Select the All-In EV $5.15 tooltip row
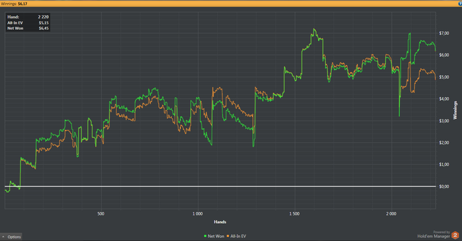Screen dimensions: 462x241 28,22
